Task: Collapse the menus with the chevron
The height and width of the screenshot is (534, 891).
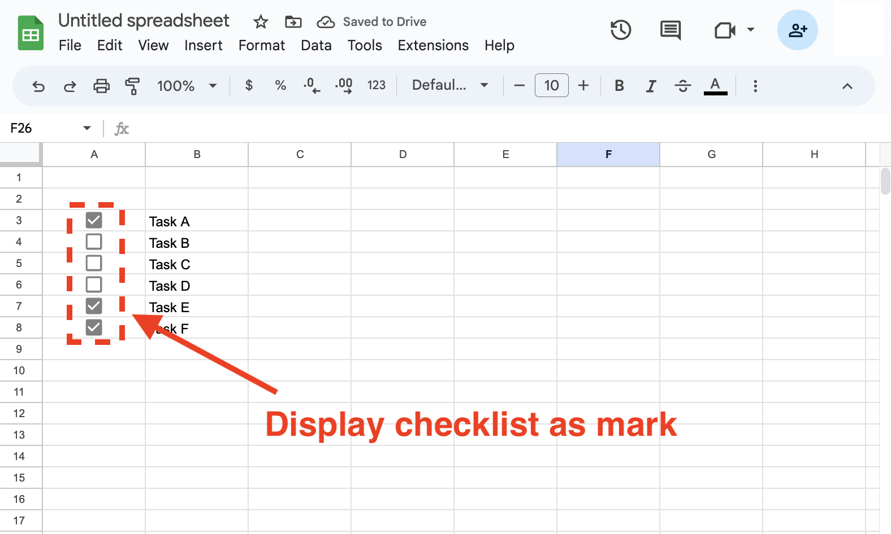Action: coord(847,86)
